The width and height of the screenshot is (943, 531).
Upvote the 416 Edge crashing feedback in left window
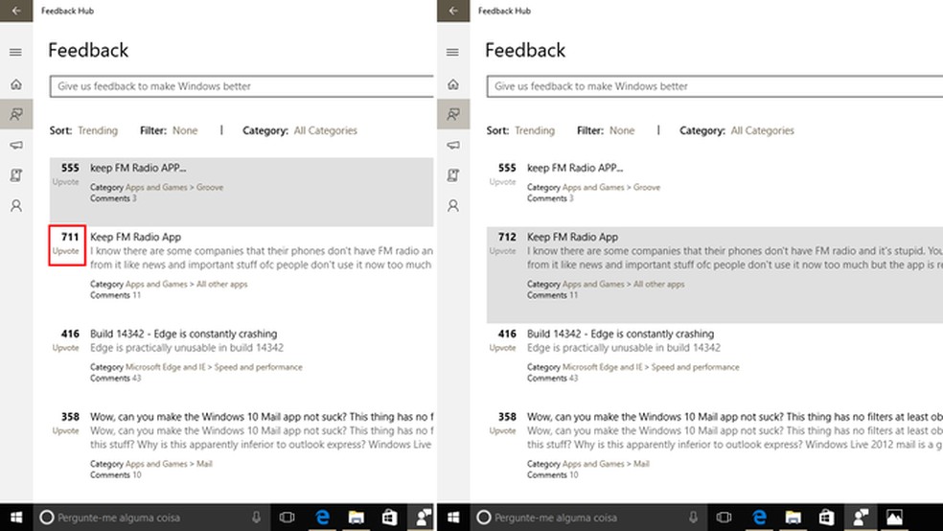click(x=66, y=349)
